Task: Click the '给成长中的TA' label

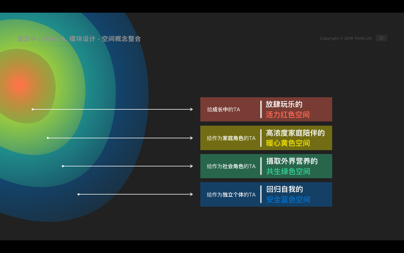Action: (x=224, y=110)
